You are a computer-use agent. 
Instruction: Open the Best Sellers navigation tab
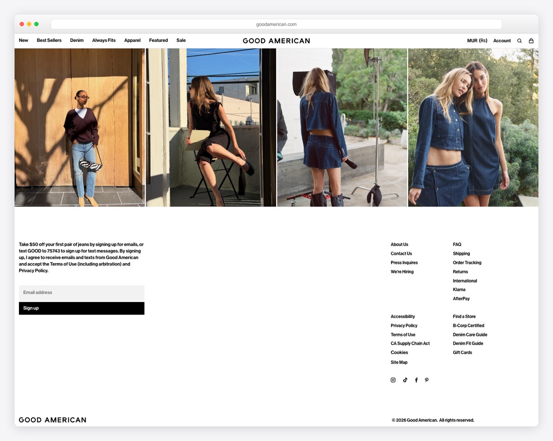pyautogui.click(x=49, y=40)
